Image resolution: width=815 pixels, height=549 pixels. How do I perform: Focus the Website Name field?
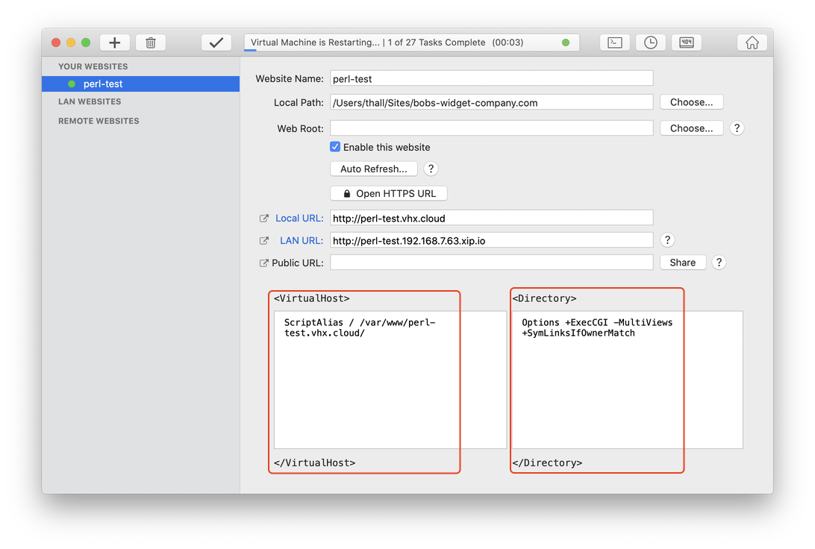[x=492, y=79]
